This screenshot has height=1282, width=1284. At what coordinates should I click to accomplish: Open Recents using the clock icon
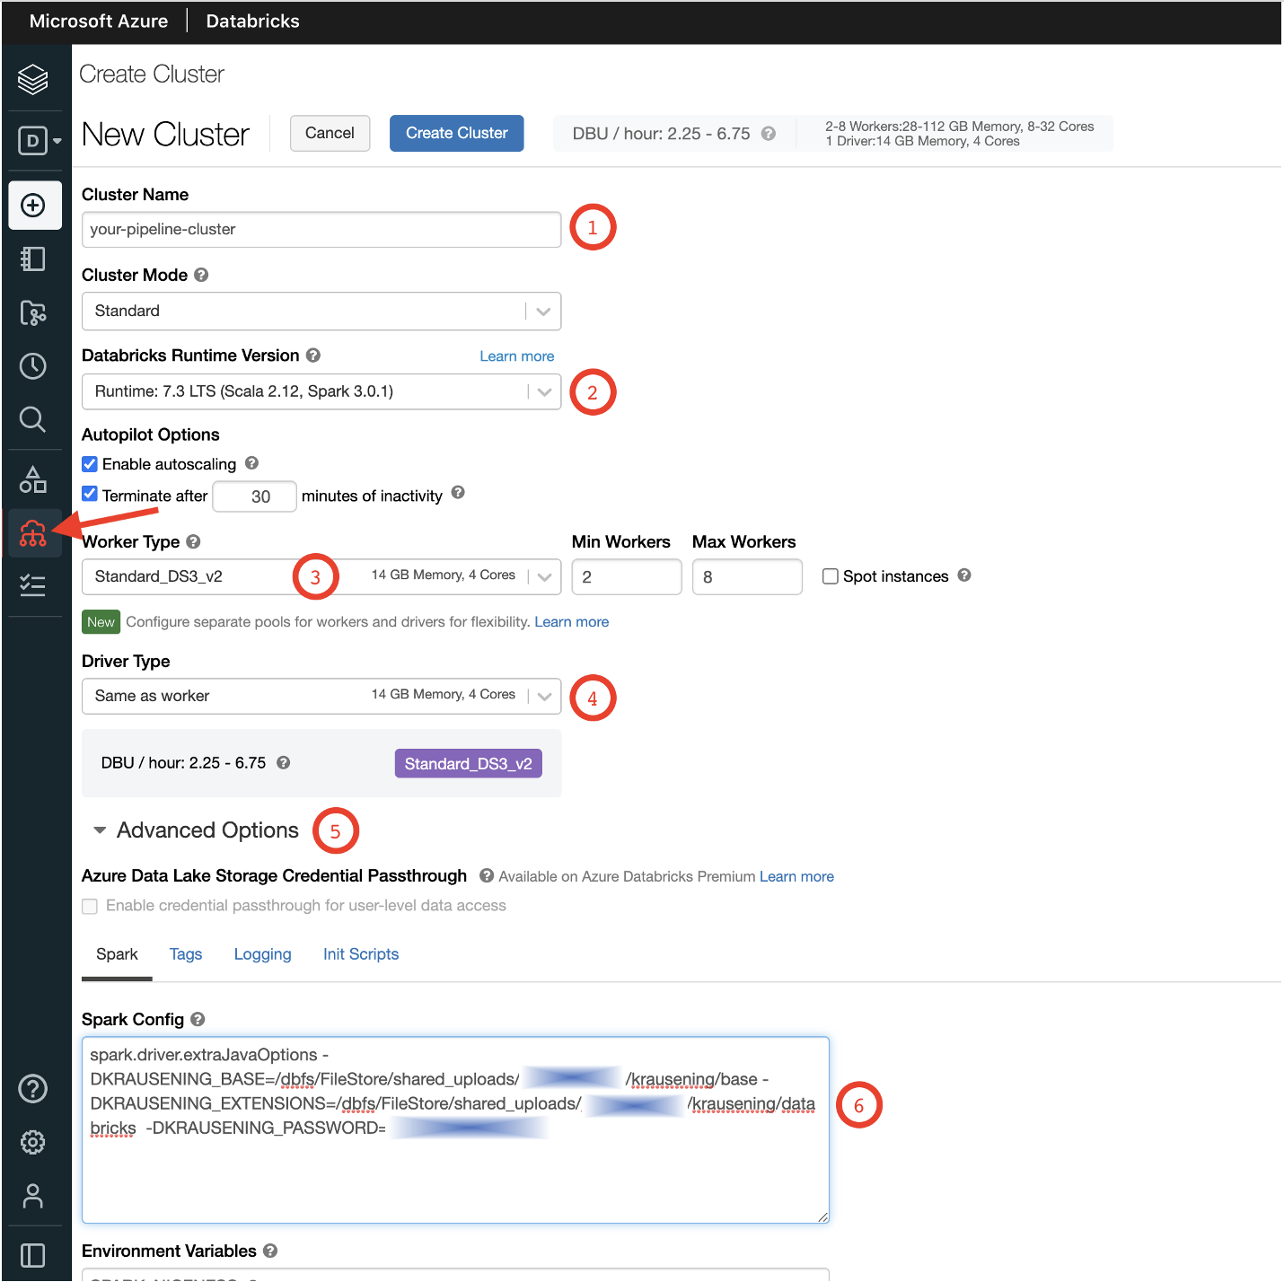33,365
